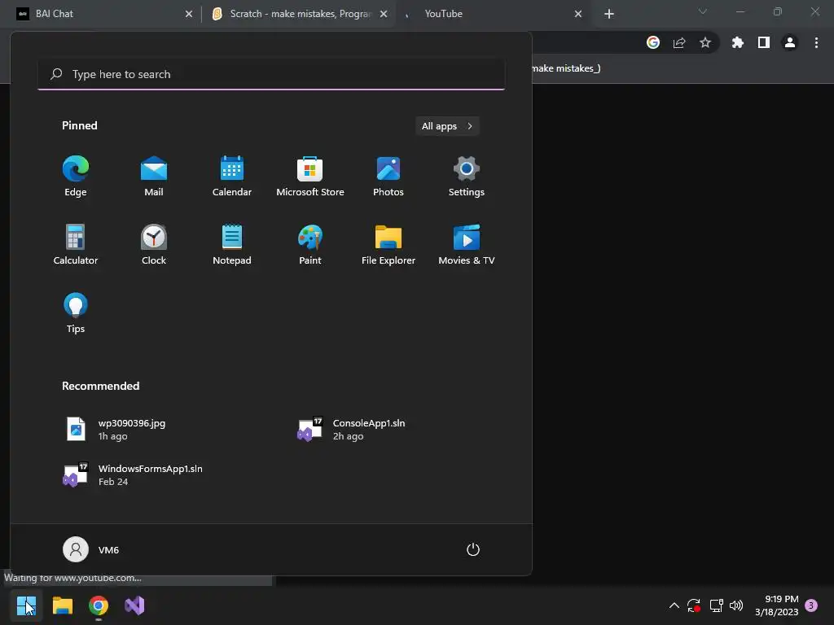Open Settings from pinned apps
Screen dimensions: 834x625
click(x=467, y=177)
